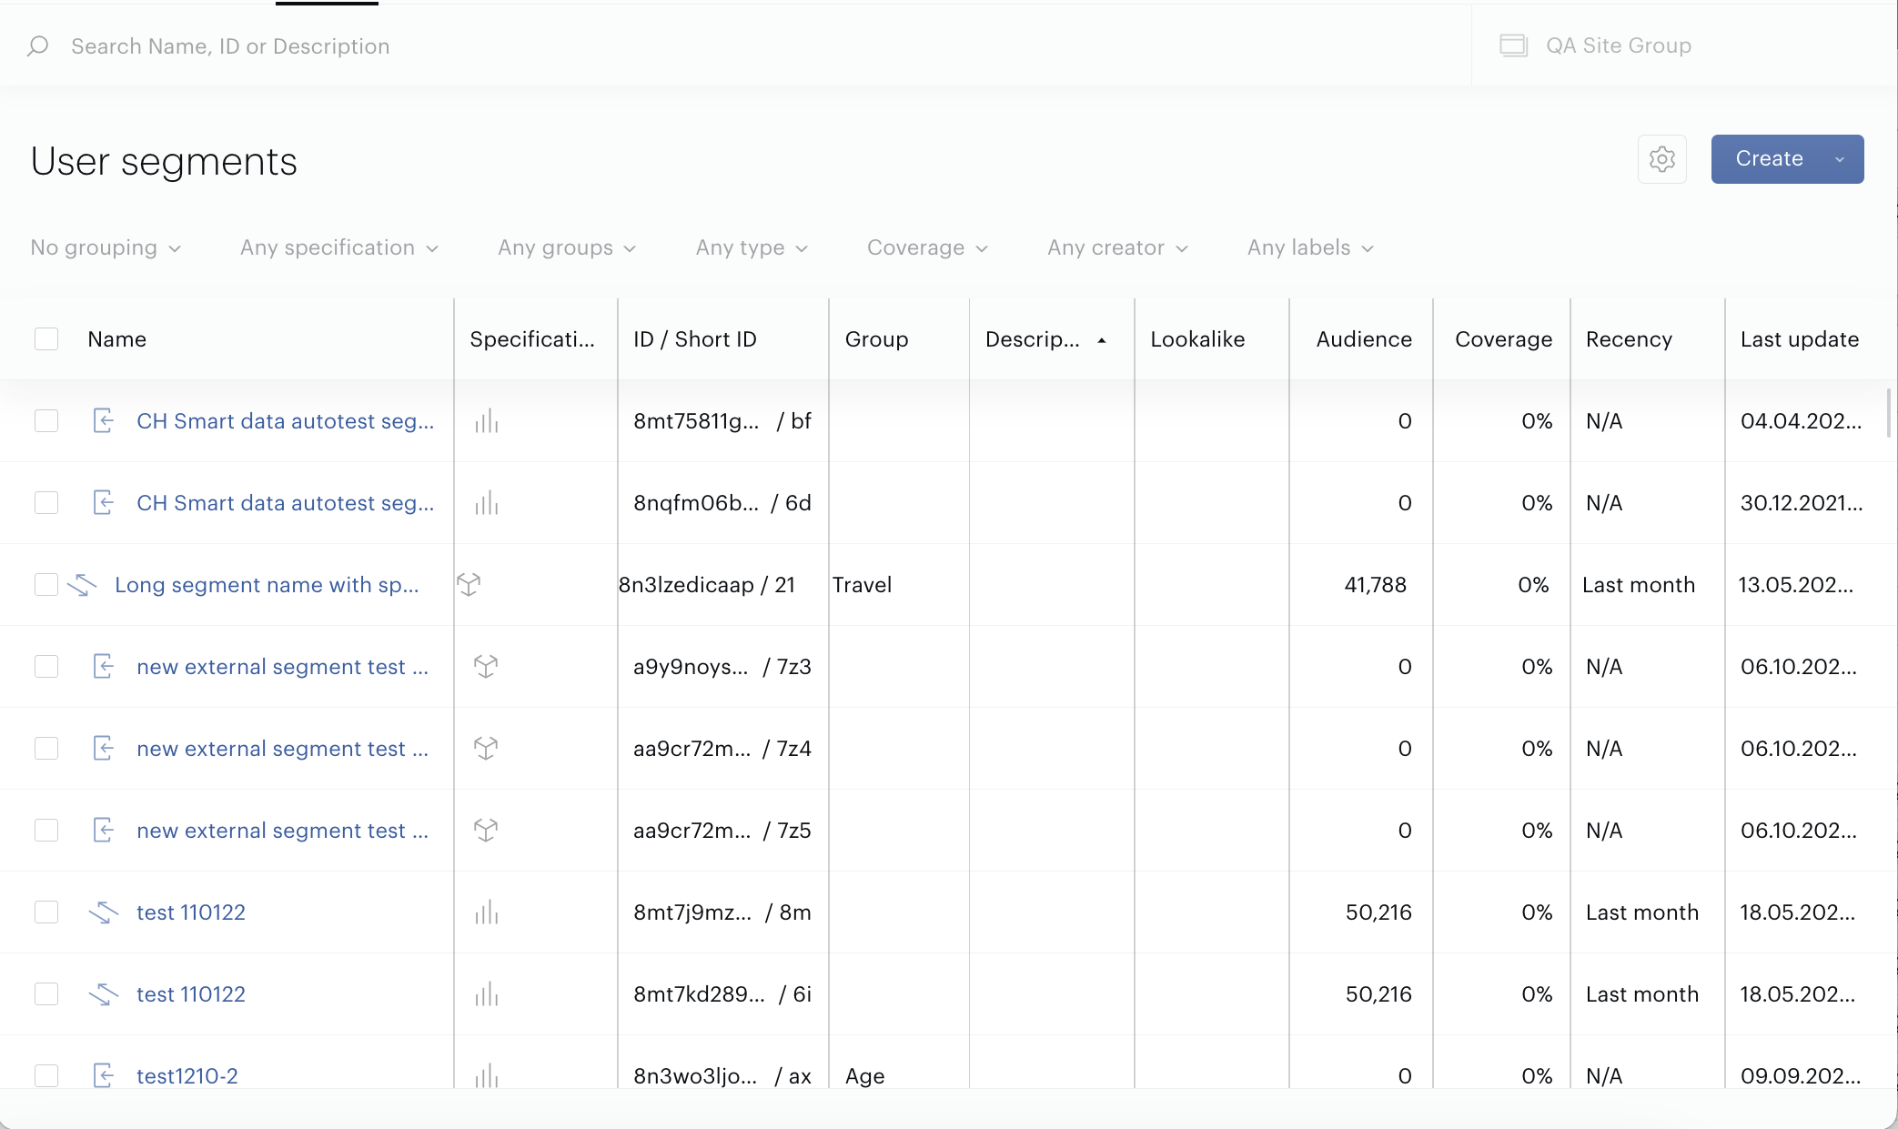Check the box for row 8mt75811g / bf
Image resolution: width=1898 pixels, height=1129 pixels.
click(x=46, y=421)
